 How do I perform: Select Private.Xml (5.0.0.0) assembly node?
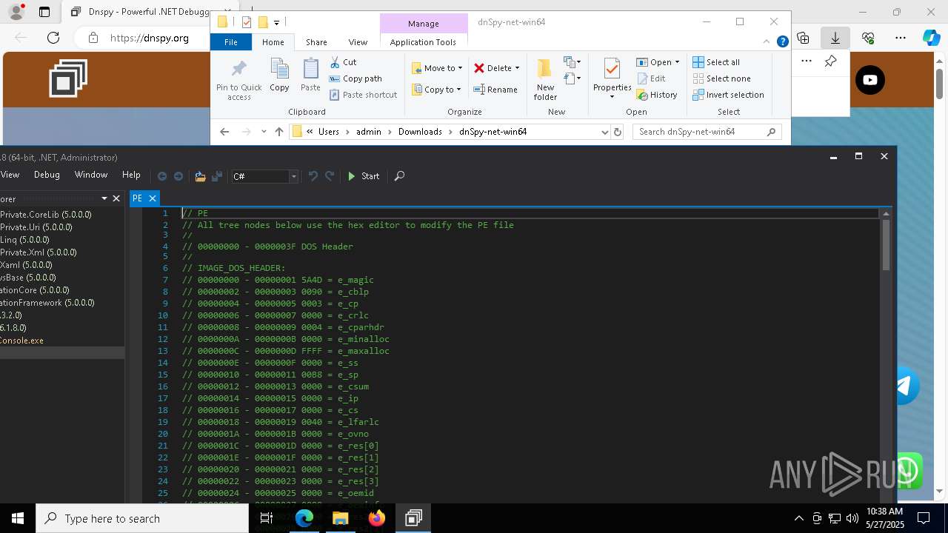[x=39, y=252]
